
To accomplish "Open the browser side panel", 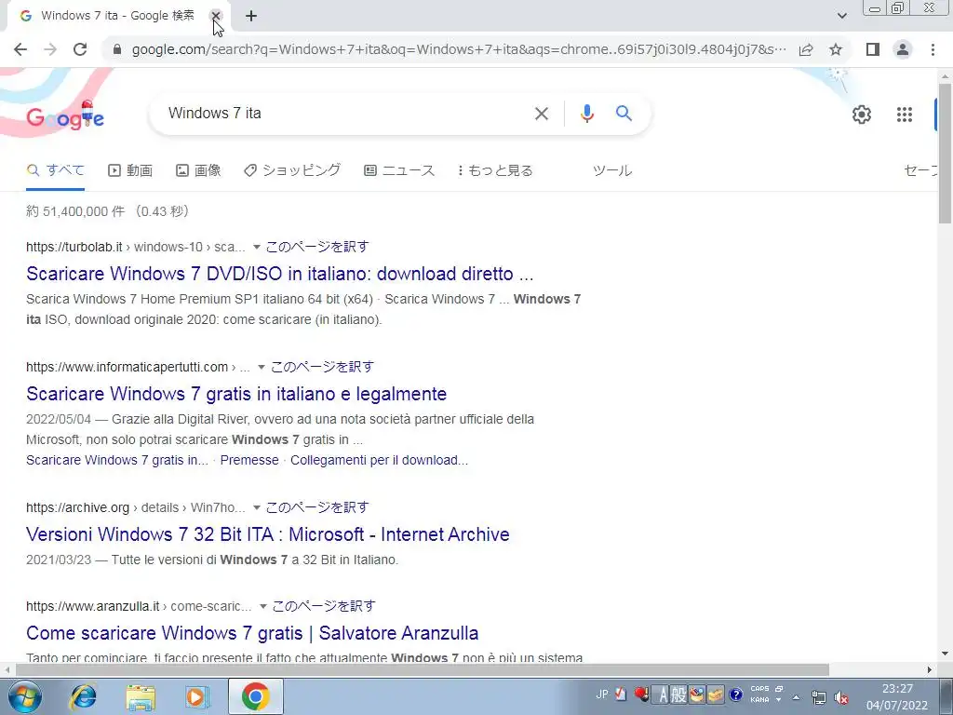I will pyautogui.click(x=873, y=49).
